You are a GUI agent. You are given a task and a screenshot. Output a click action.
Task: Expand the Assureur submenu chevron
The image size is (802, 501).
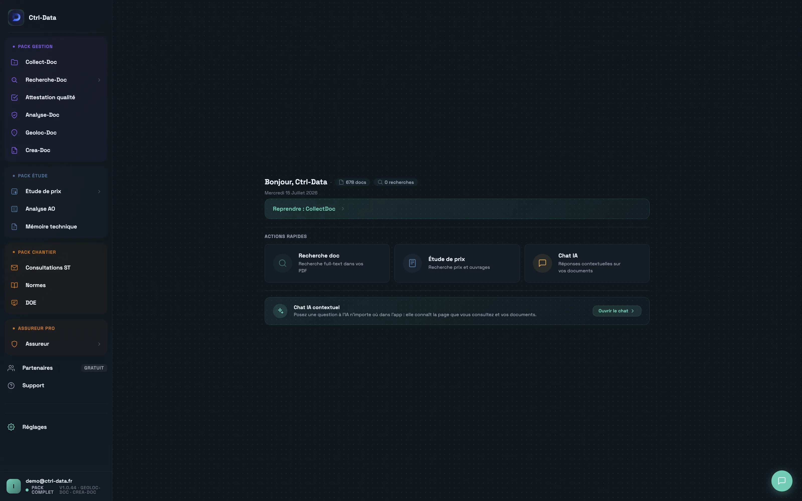(99, 344)
